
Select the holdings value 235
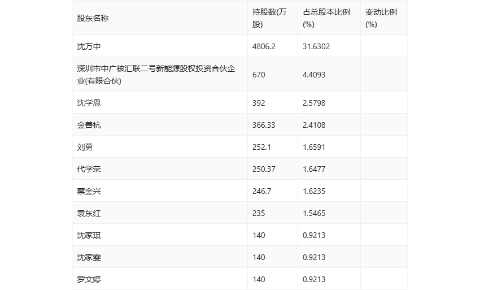(x=259, y=213)
